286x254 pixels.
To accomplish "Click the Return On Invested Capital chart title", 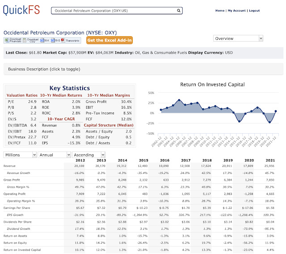I will pos(213,85).
